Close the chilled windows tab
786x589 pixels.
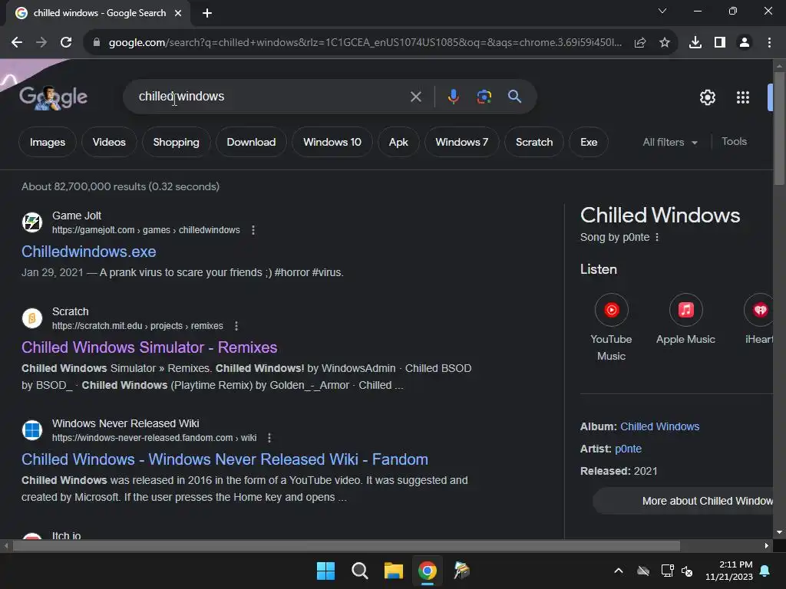(x=178, y=13)
